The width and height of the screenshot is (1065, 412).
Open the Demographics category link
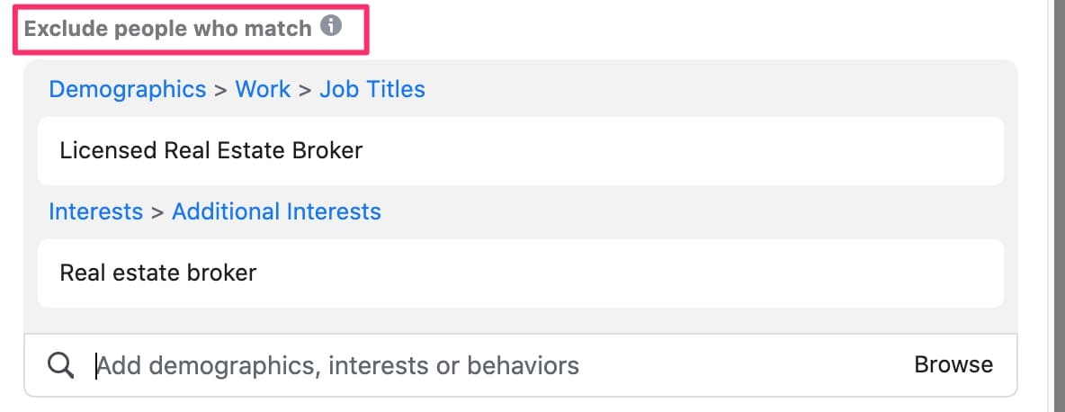tap(128, 89)
